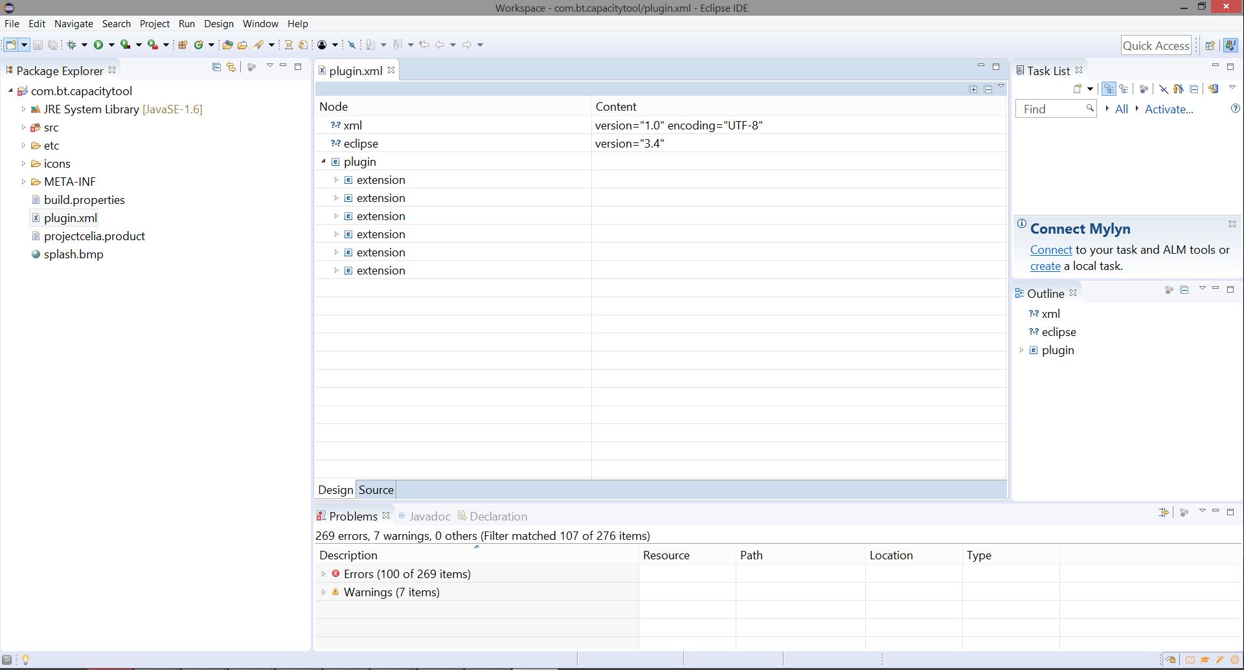The image size is (1244, 670).
Task: Open the Debug button dropdown arrow
Action: pyautogui.click(x=84, y=45)
